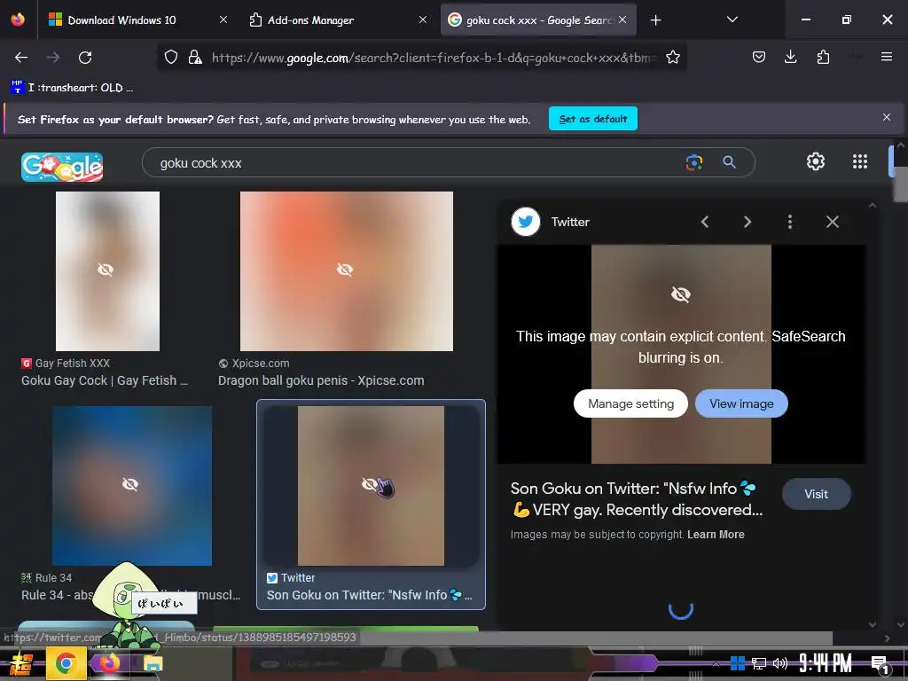Click the Visit button
The image size is (908, 681).
(816, 494)
